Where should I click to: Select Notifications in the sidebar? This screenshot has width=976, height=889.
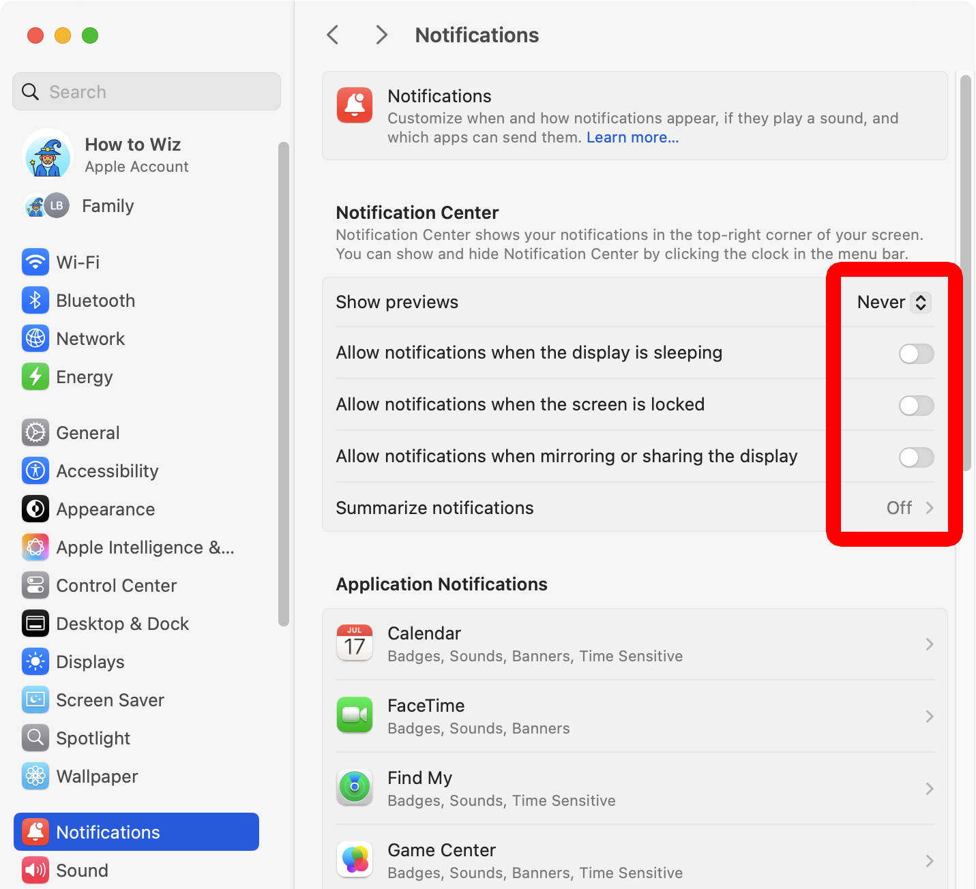pos(108,832)
